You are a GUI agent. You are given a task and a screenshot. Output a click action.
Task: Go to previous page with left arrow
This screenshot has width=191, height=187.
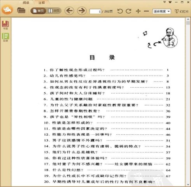pyautogui.click(x=69, y=11)
